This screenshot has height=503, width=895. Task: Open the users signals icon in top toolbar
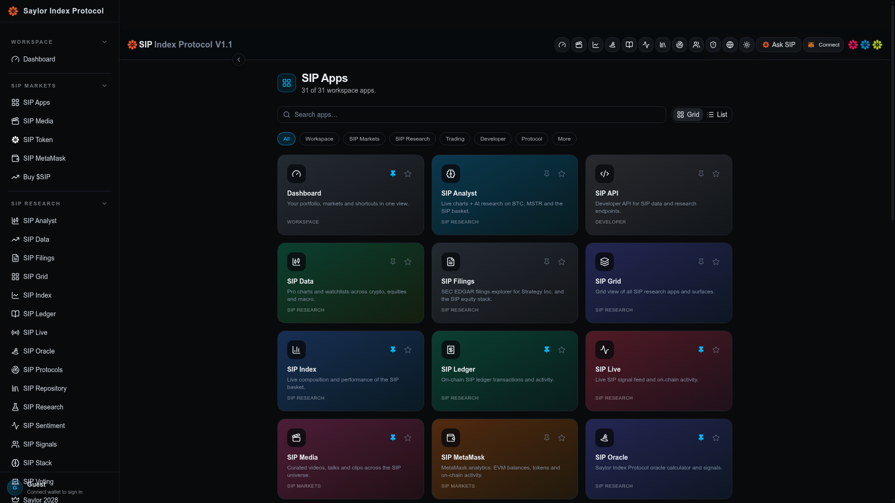pos(696,45)
